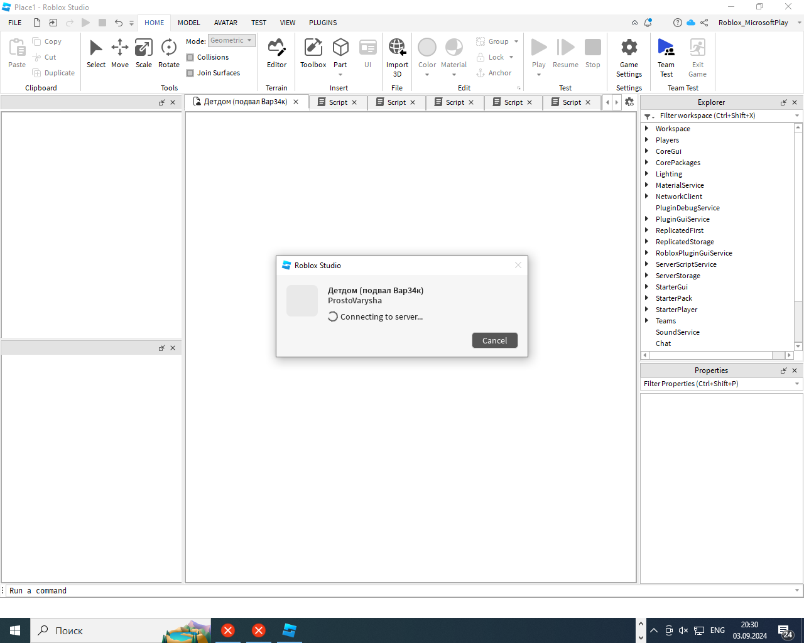The width and height of the screenshot is (804, 643).
Task: Click the Lock tool
Action: coord(491,57)
